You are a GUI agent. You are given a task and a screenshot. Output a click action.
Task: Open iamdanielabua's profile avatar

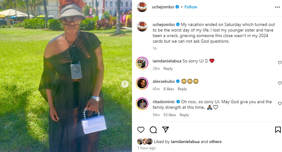142,63
